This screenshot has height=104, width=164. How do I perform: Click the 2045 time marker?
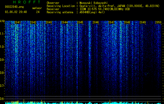point(80,22)
